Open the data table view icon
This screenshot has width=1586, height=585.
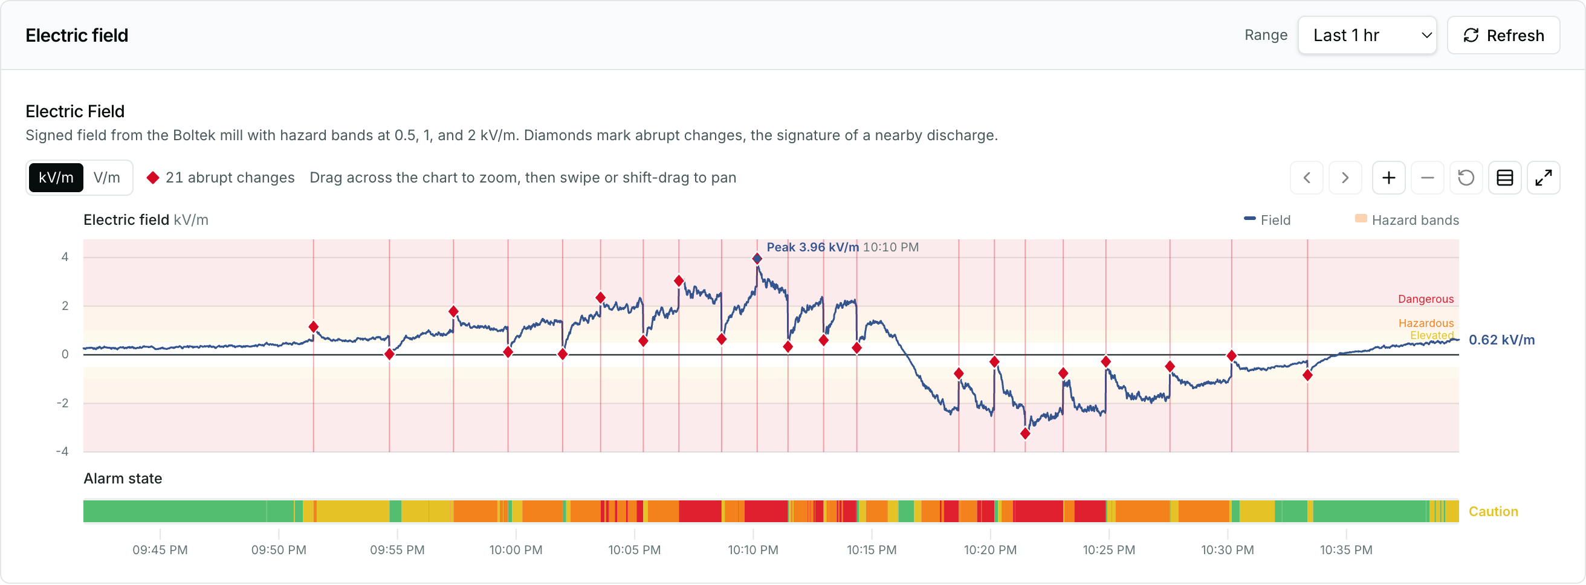[1506, 178]
